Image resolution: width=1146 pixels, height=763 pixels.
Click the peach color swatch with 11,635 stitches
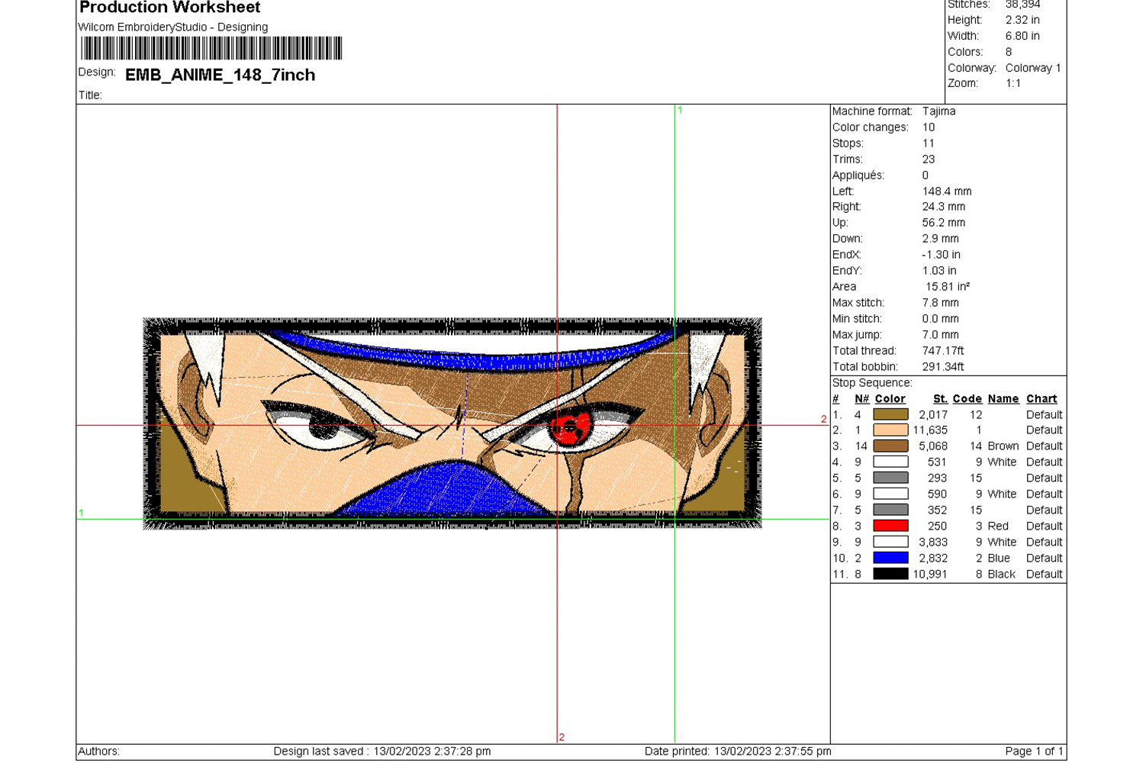coord(890,430)
